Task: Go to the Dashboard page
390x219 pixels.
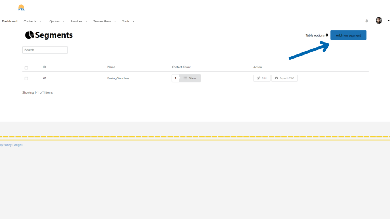Action: pyautogui.click(x=10, y=21)
